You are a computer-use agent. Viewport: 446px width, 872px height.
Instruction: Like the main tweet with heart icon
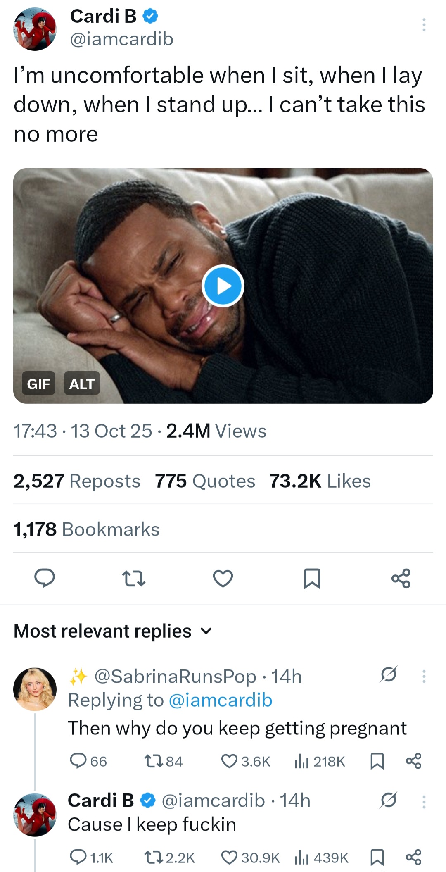click(223, 578)
